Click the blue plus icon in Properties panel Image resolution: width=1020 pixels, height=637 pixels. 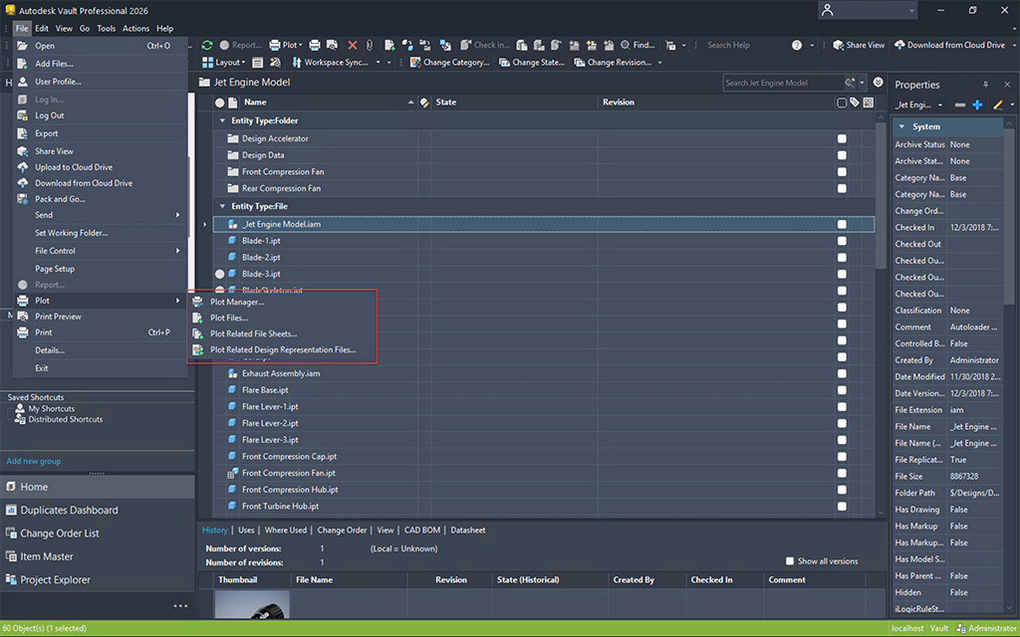click(977, 105)
